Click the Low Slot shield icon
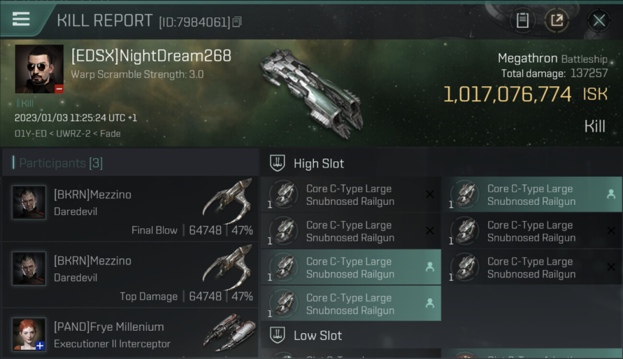Viewport: 623px width, 359px height. (x=277, y=335)
